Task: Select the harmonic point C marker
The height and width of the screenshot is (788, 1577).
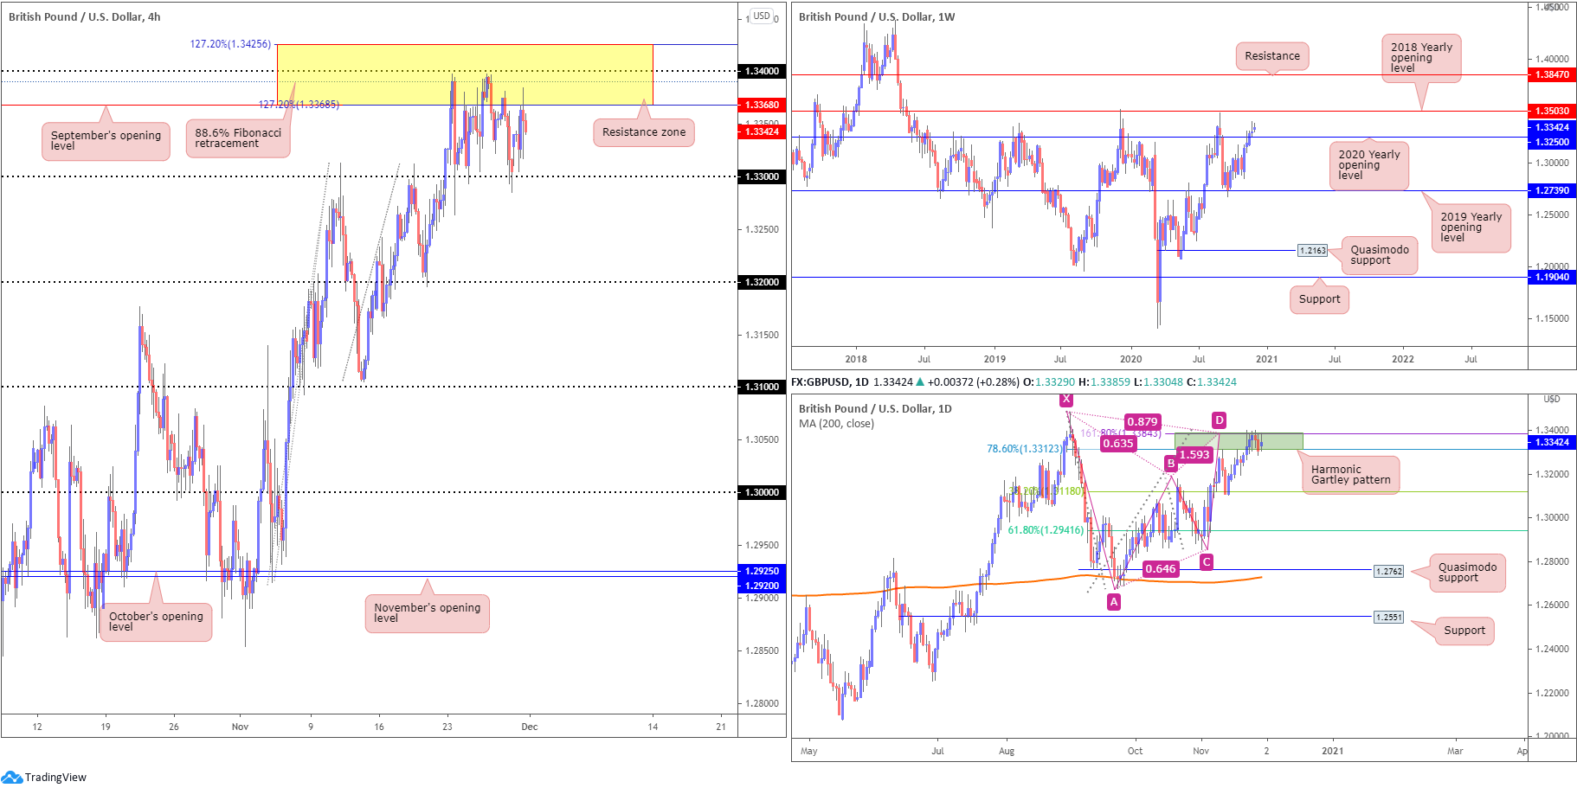Action: (1207, 562)
